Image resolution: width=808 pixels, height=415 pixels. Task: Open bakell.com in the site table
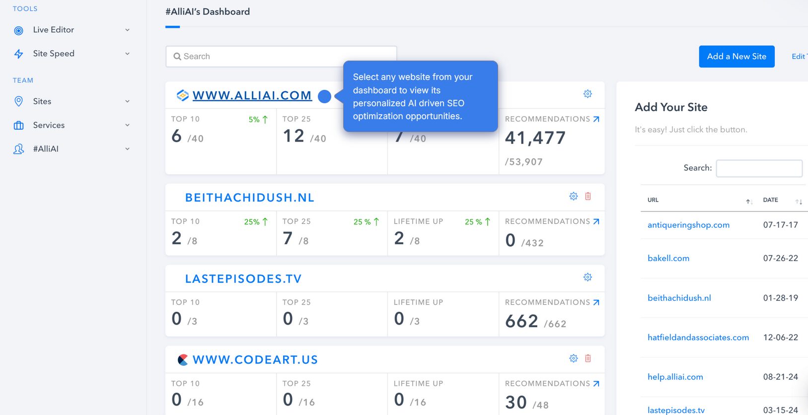point(668,258)
